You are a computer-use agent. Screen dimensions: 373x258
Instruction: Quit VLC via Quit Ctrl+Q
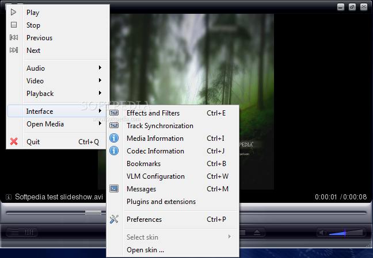57,141
